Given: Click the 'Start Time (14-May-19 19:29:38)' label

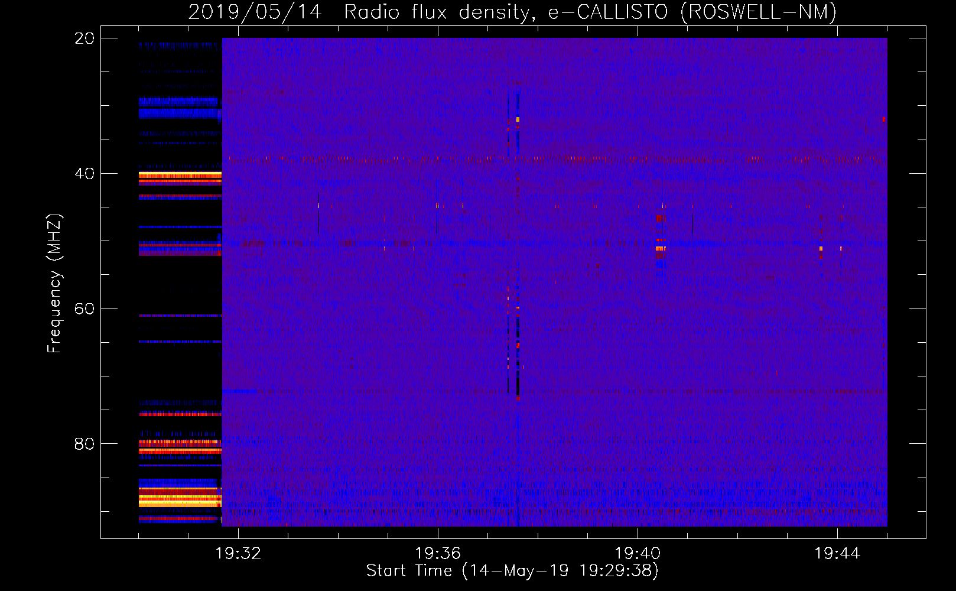Looking at the screenshot, I should [x=512, y=571].
